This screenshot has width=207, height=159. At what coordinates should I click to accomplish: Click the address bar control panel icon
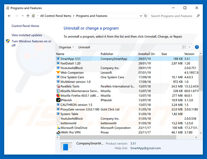(x=34, y=16)
